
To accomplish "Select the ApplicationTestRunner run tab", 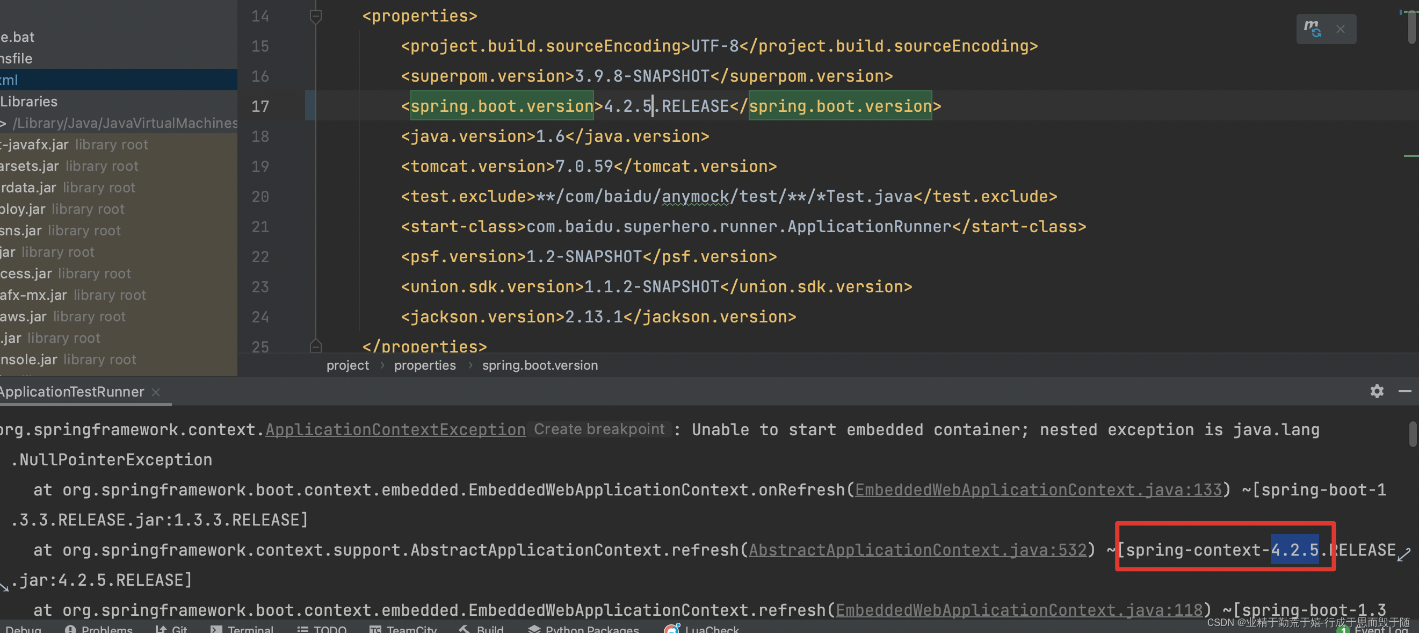I will (x=71, y=392).
